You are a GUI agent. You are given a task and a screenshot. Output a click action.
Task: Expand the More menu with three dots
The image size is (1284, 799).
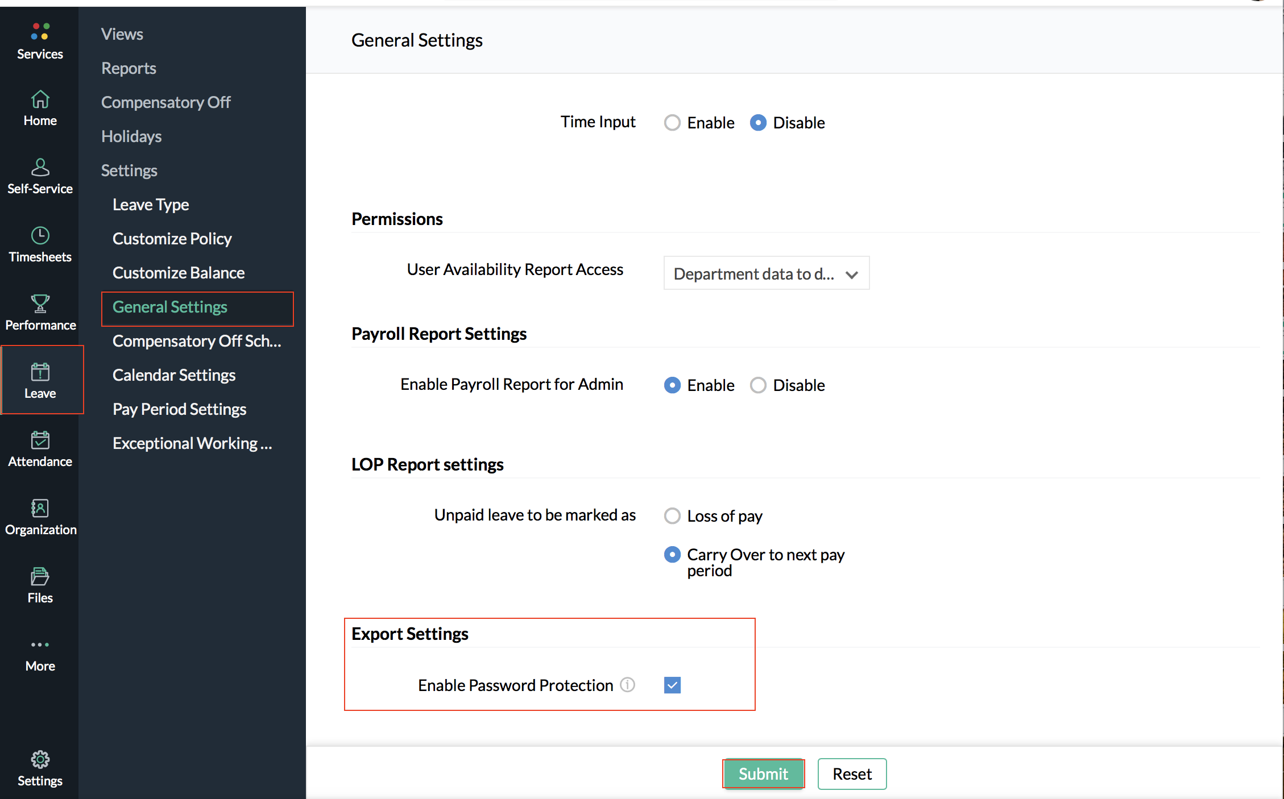click(40, 645)
